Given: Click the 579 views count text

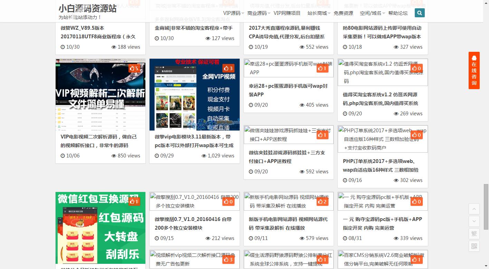Looking at the screenshot, I should 317,238.
